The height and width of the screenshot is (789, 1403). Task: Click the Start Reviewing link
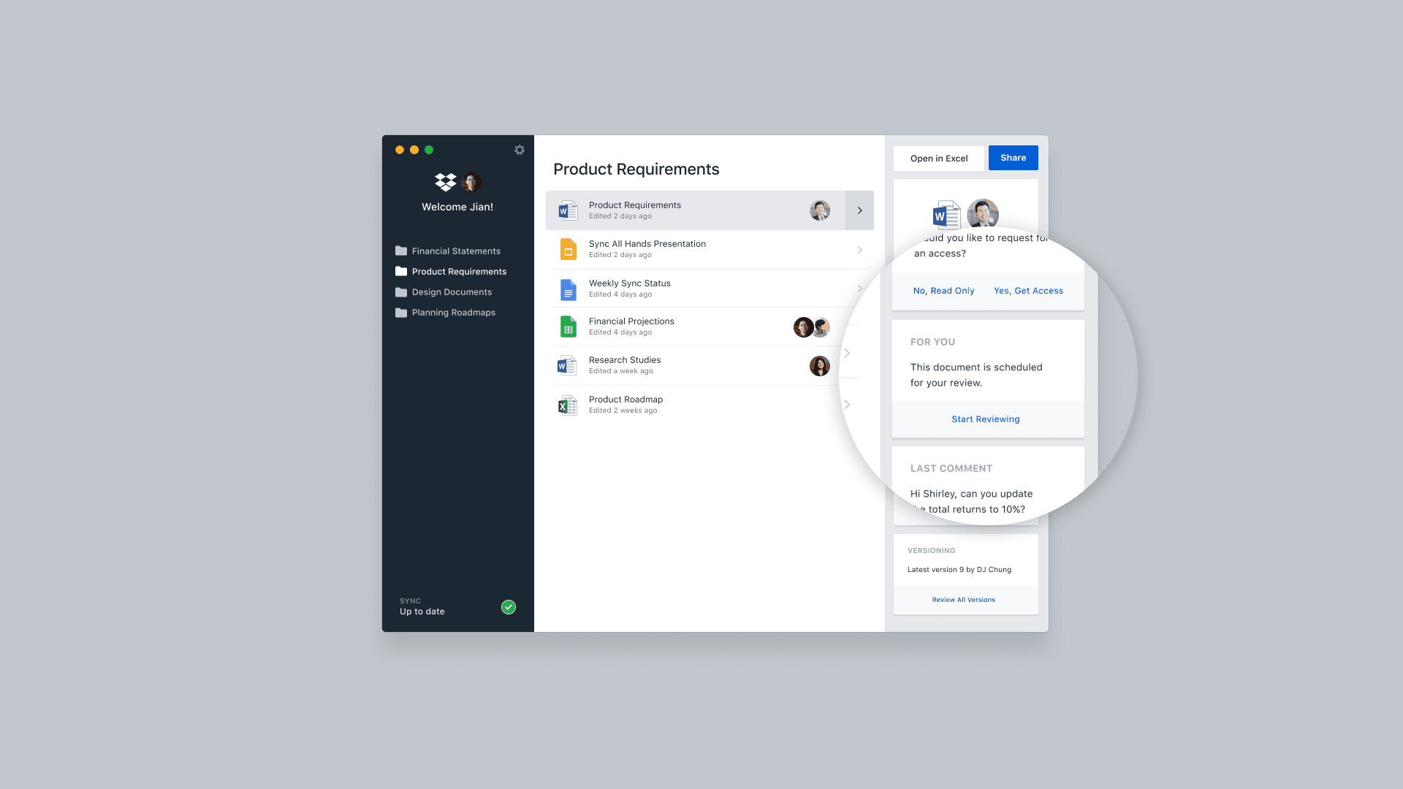(x=986, y=418)
